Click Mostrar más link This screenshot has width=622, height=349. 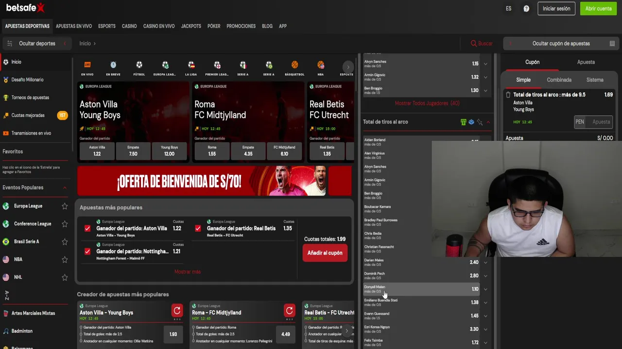pyautogui.click(x=188, y=272)
